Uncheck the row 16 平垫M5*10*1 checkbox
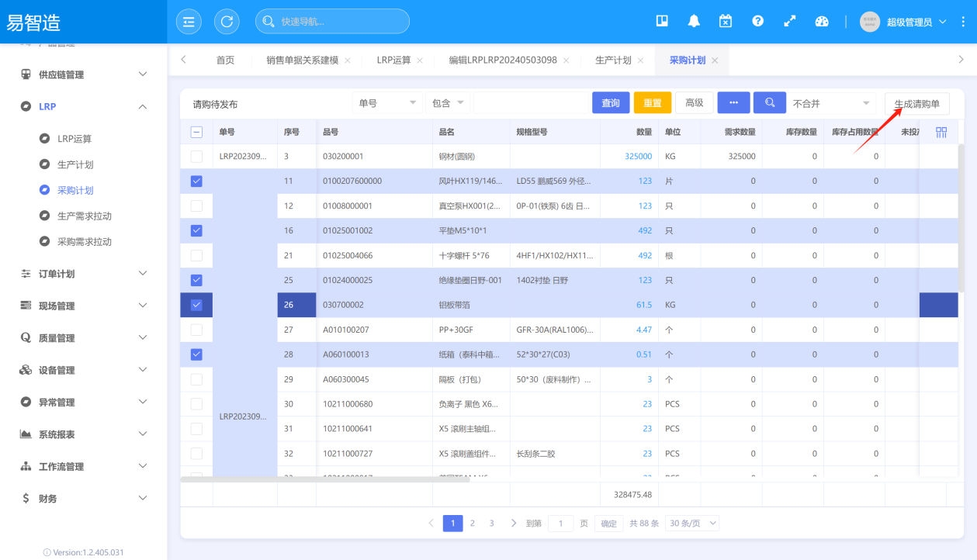Image resolution: width=977 pixels, height=560 pixels. click(196, 230)
